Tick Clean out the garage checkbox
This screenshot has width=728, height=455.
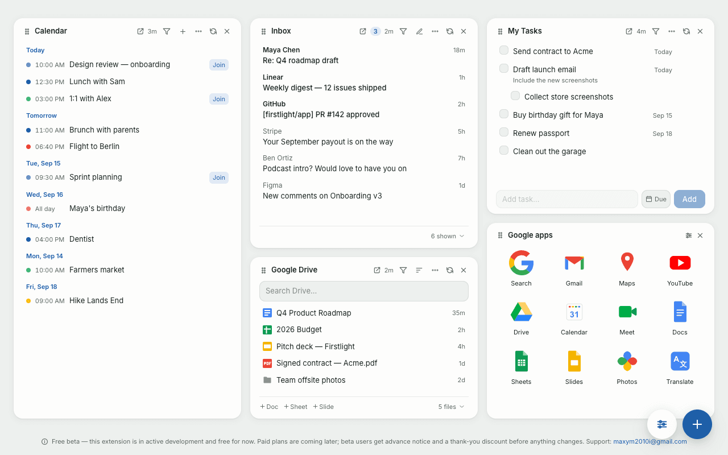coord(504,151)
